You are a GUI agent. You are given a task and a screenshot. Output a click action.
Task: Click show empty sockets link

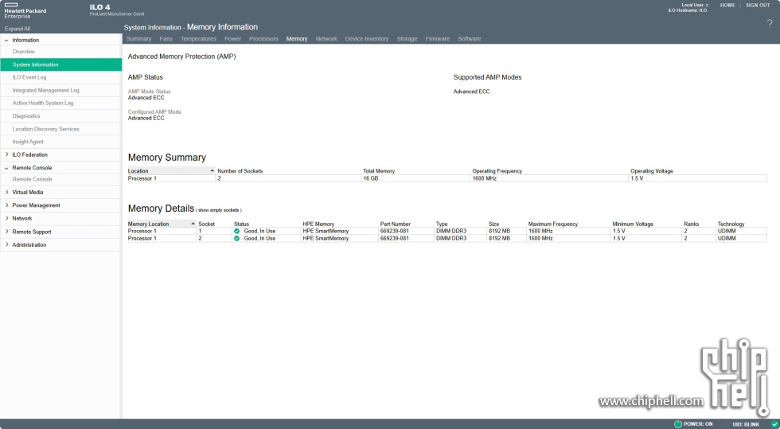tap(219, 210)
